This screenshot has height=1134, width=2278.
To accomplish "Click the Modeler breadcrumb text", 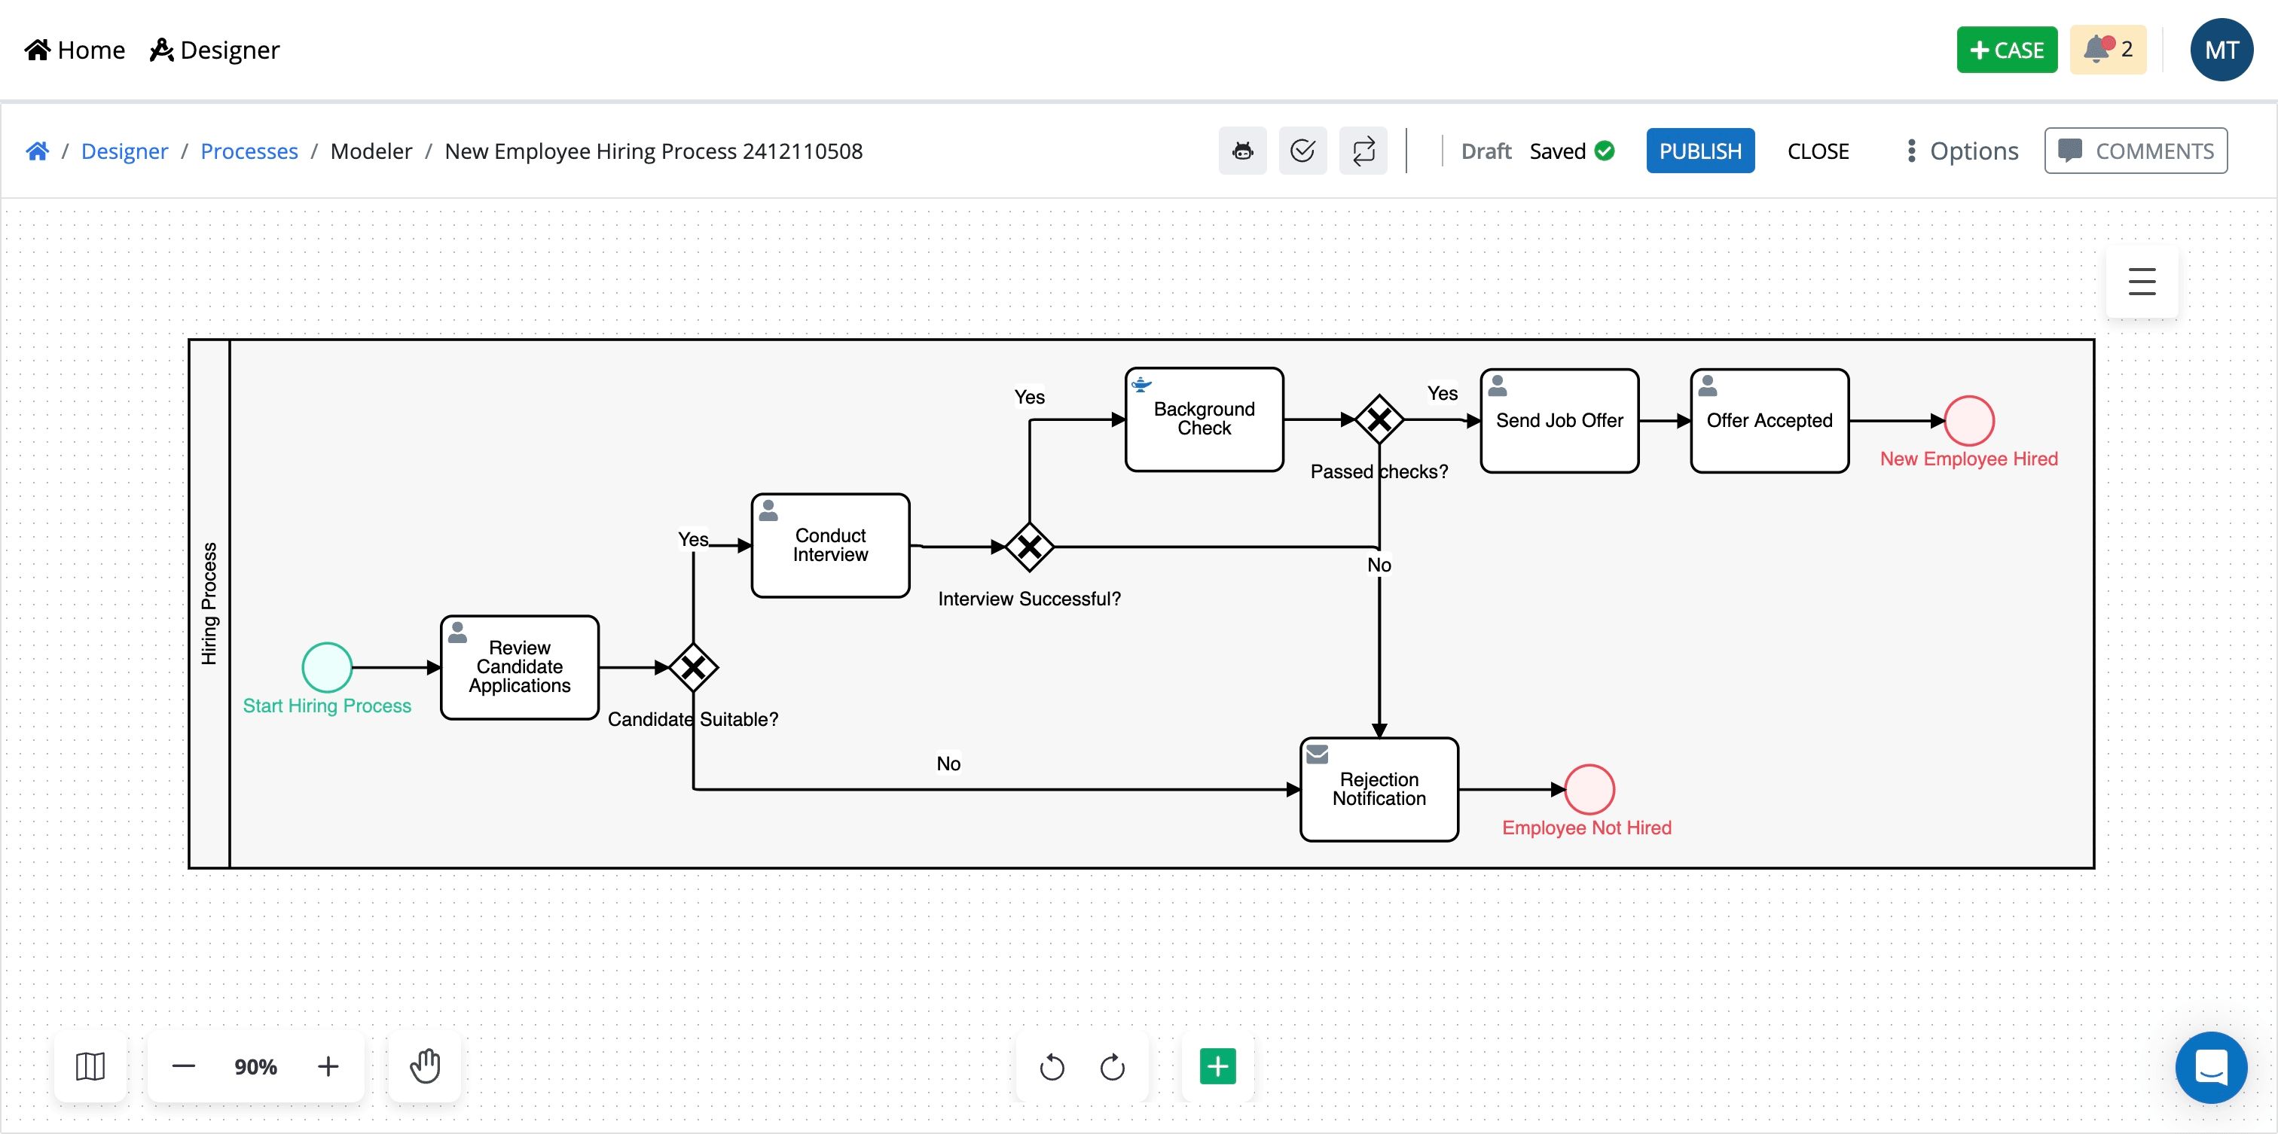I will (371, 151).
